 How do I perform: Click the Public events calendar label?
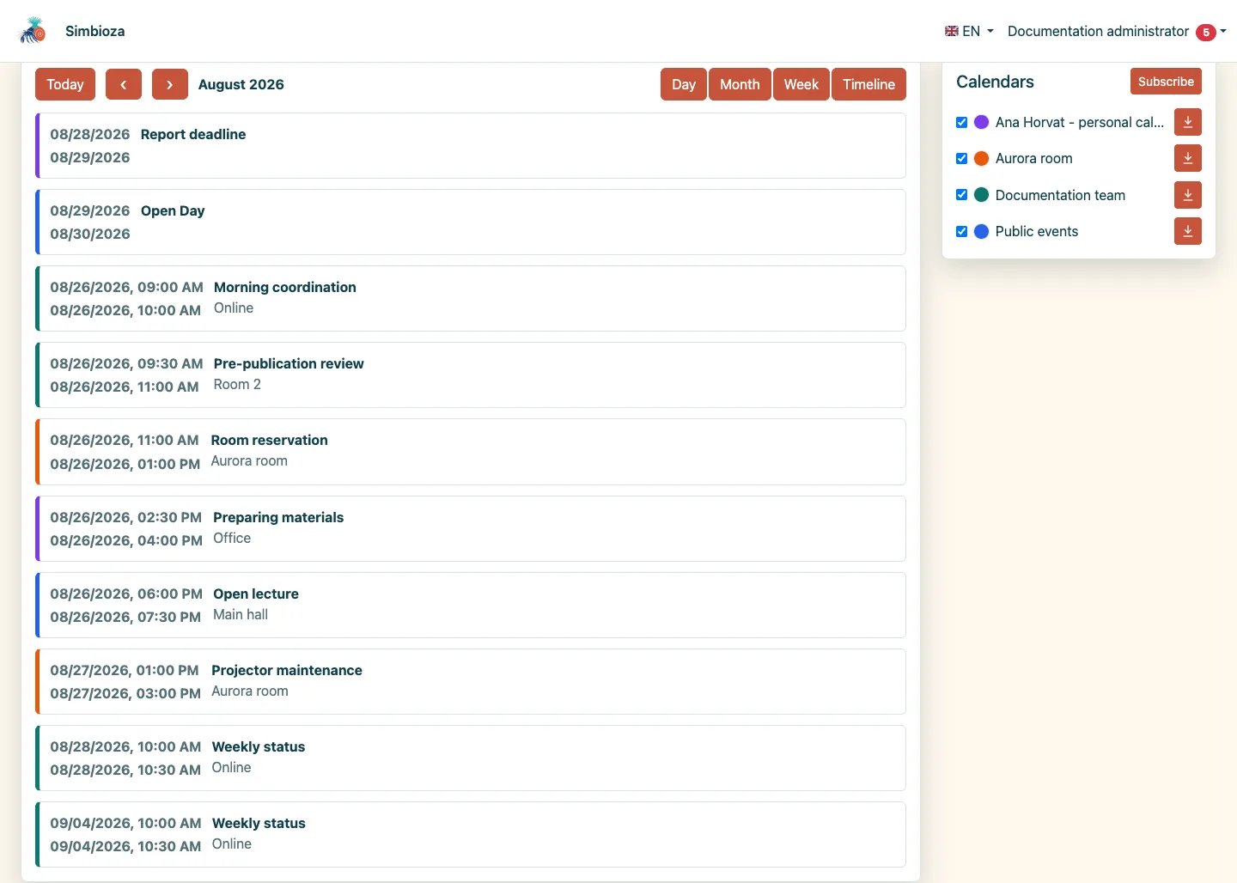(1037, 231)
